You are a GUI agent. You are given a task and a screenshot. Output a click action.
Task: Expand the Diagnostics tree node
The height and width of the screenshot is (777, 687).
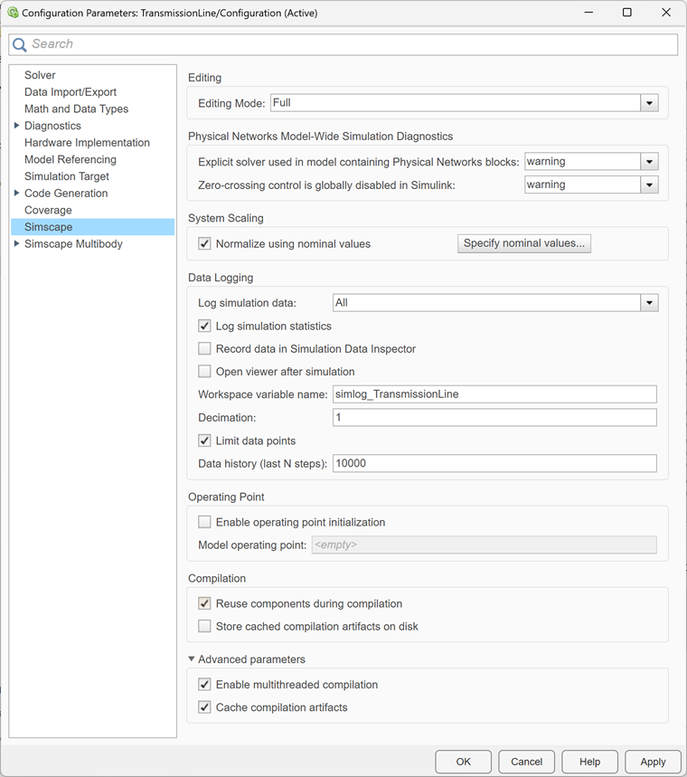[x=17, y=126]
